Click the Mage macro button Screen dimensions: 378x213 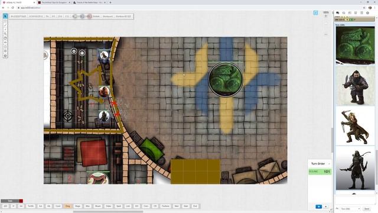point(77,206)
